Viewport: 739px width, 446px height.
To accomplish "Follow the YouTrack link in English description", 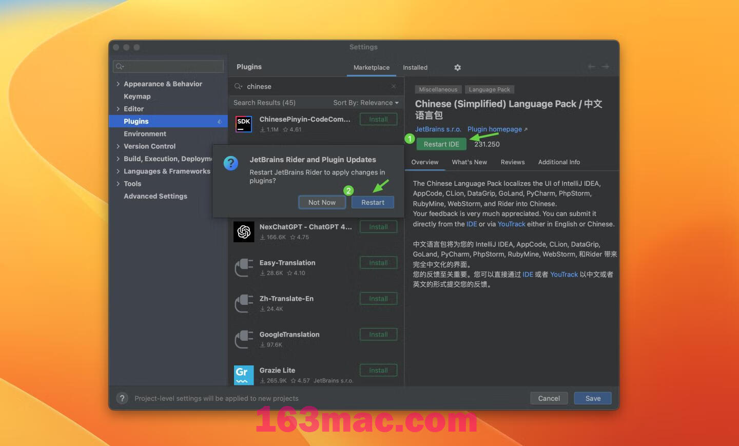I will click(512, 224).
